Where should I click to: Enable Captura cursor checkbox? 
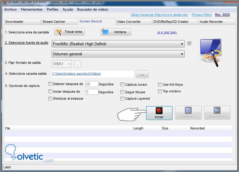(x=122, y=84)
